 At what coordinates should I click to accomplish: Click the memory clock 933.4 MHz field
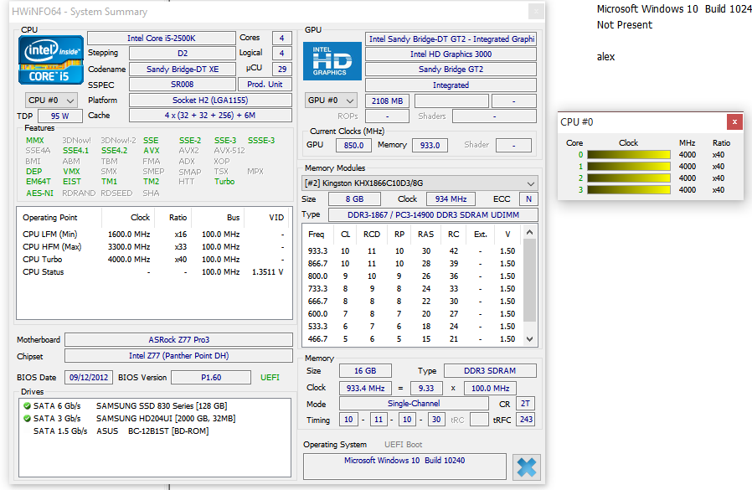point(365,389)
